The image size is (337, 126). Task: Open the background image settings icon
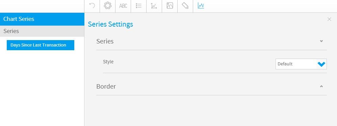[x=170, y=6]
